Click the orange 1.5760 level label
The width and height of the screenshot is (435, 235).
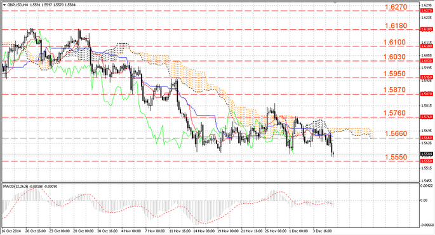click(x=394, y=113)
